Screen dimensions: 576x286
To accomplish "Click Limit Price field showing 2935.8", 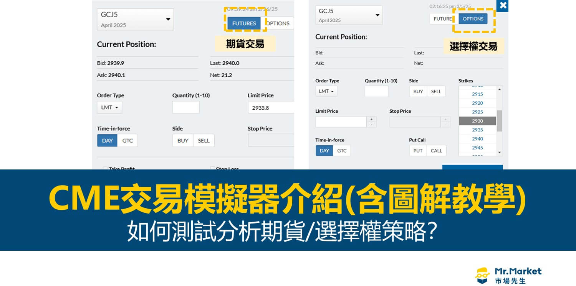I will [x=271, y=107].
